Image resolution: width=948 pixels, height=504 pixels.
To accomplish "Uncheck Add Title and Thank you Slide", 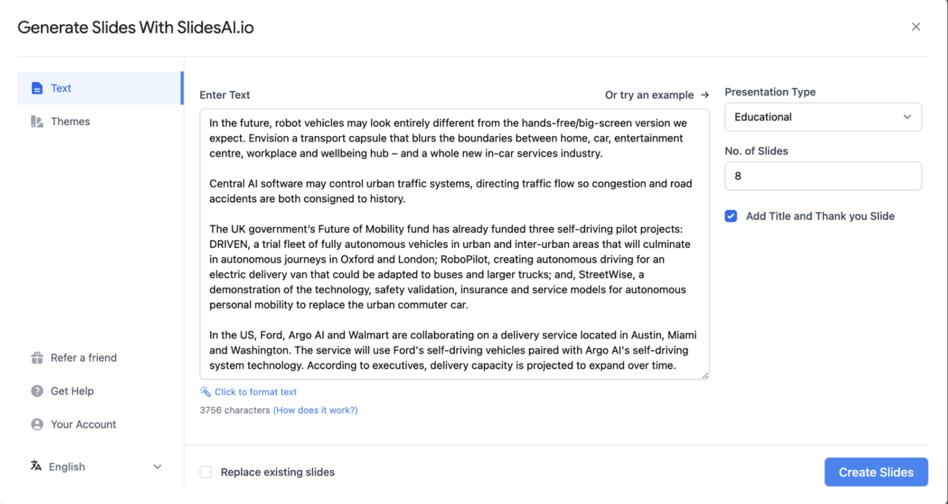I will (731, 216).
